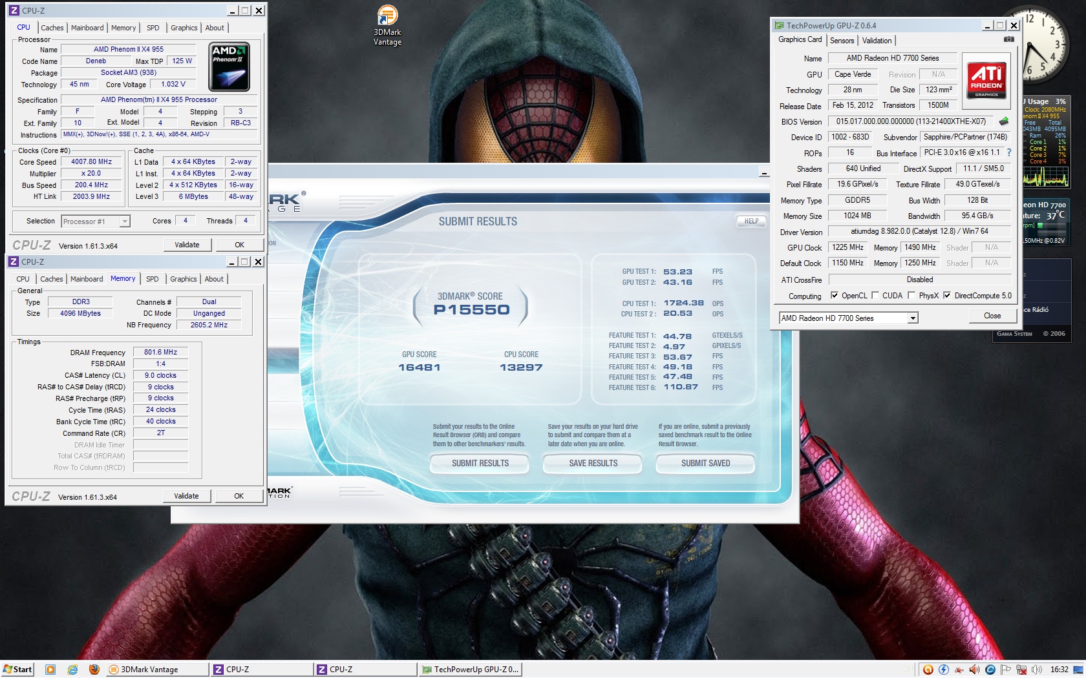Image resolution: width=1086 pixels, height=678 pixels.
Task: Click the GPU-Z Name field 'AMD Radeon HD 7700 Series'
Action: (x=893, y=58)
